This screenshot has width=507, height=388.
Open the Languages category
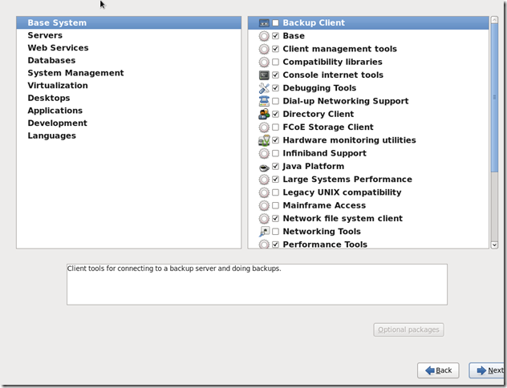point(128,136)
